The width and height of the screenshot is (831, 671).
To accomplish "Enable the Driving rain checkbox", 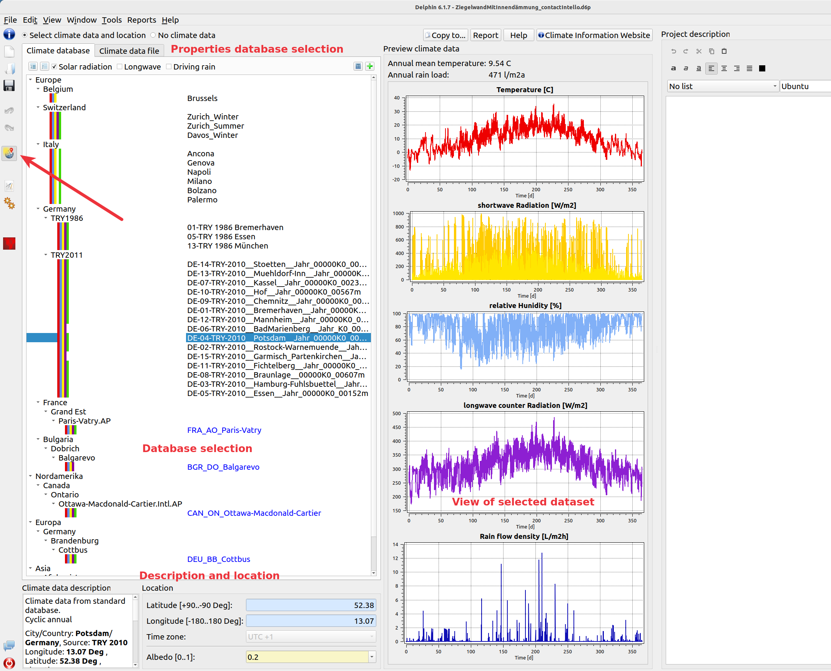I will pyautogui.click(x=169, y=66).
